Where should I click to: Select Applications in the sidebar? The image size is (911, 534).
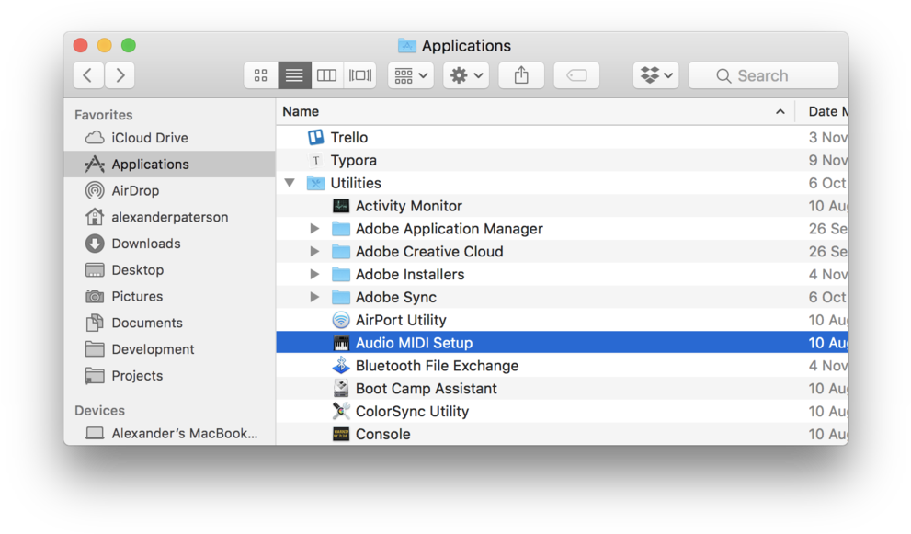(169, 165)
